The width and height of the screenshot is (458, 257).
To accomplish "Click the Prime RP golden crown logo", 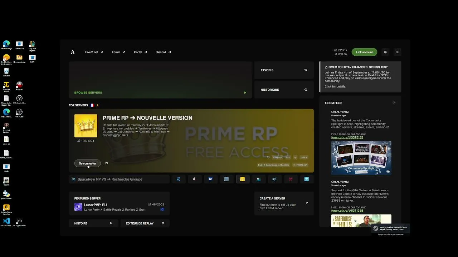I will [x=86, y=126].
